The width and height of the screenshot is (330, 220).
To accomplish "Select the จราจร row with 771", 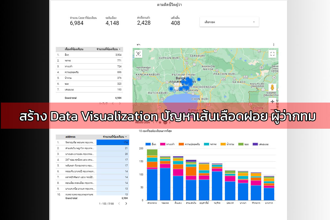I will [x=89, y=61].
